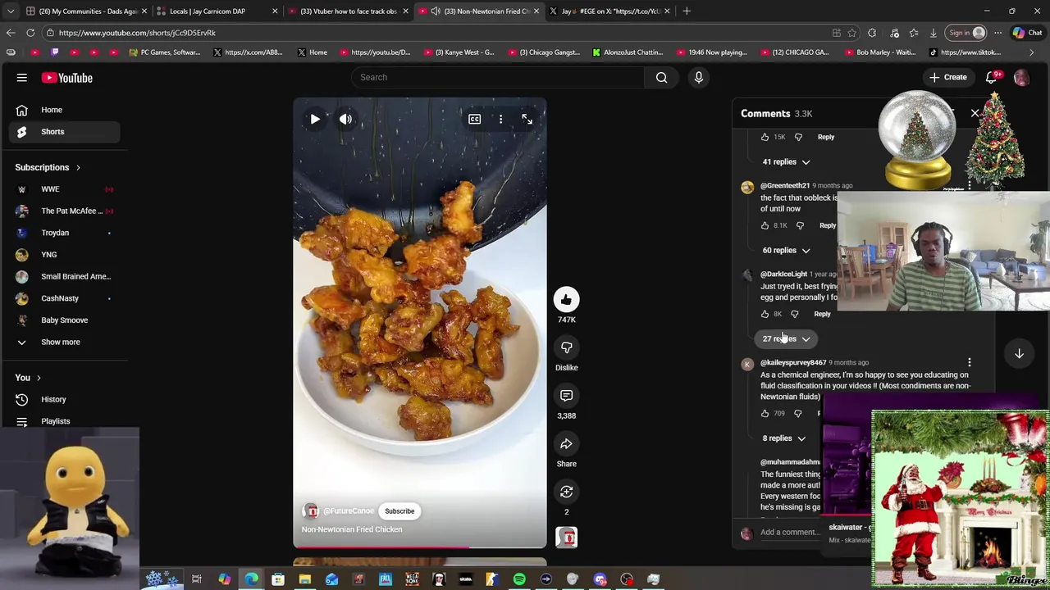
Task: Expand the Short to fullscreen
Action: 527,119
